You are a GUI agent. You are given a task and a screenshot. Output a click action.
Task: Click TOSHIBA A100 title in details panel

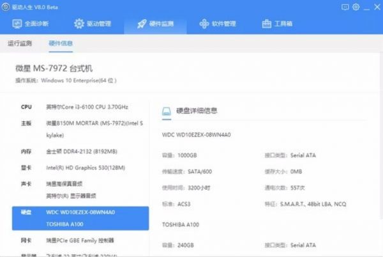181,224
